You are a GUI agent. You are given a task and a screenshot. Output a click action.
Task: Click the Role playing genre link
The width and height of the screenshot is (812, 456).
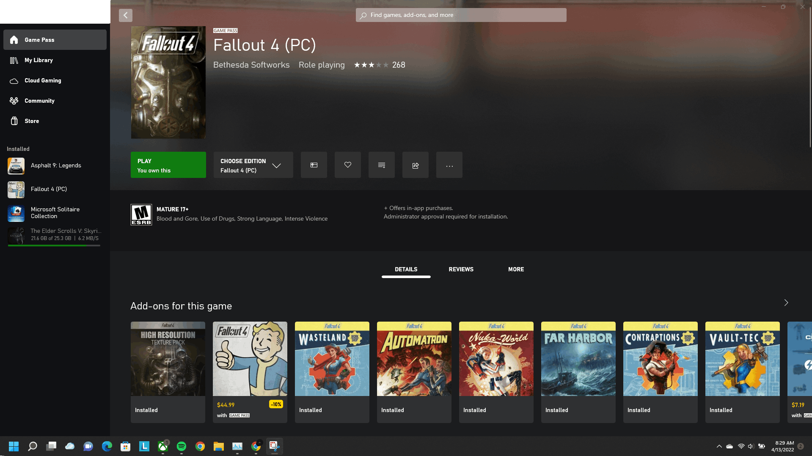(322, 65)
